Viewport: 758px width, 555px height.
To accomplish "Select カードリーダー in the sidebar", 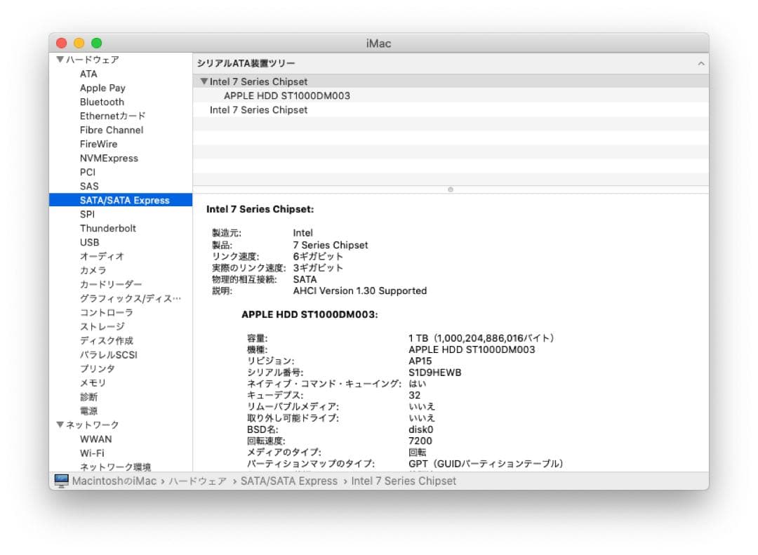I will pos(111,284).
